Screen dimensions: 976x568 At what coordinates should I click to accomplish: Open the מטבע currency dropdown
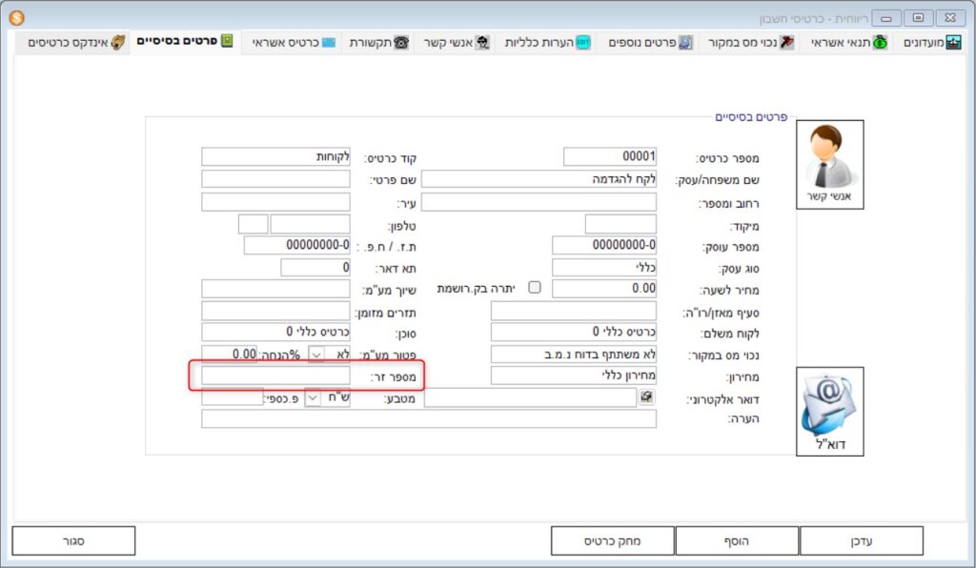pos(312,398)
